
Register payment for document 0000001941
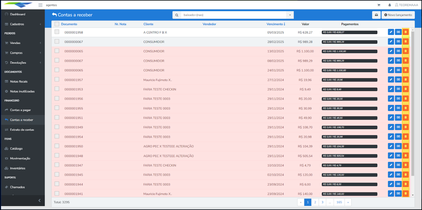(398, 193)
